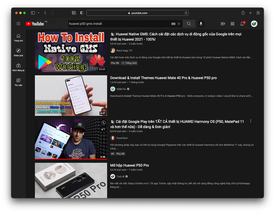Image resolution: width=275 pixels, height=213 pixels.
Task: Open Kênh đăng ký subscriptions in sidebar
Action: pyautogui.click(x=18, y=67)
